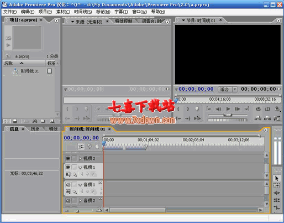
Task: Set display style for Audio 1 track
Action: [x=68, y=191]
